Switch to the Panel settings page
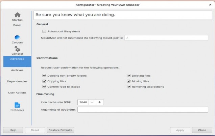 pos(17,25)
